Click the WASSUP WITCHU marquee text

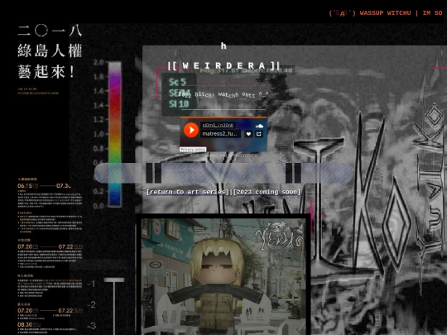click(385, 13)
